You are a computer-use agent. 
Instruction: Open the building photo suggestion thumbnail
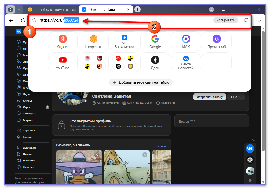point(161,167)
